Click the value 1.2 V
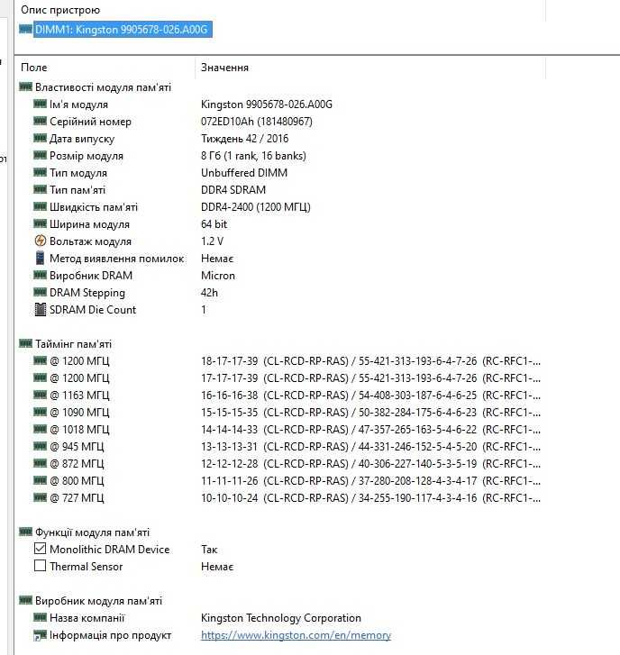 coord(213,241)
